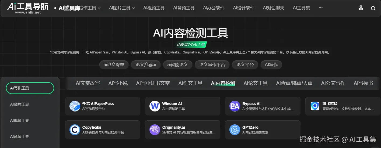
Task: Open the 千笔 AIPaperPass title link
Action: [x=98, y=104]
